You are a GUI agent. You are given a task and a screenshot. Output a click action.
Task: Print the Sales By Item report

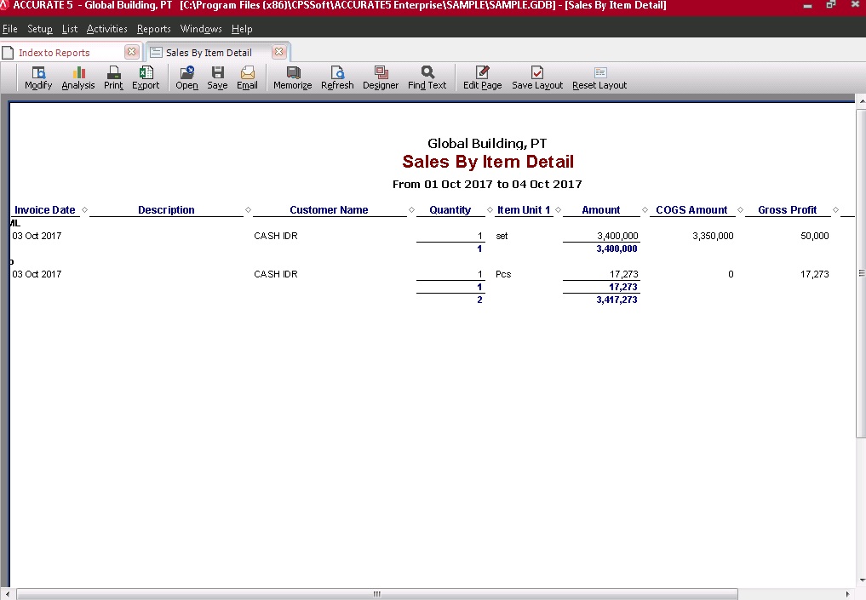113,77
